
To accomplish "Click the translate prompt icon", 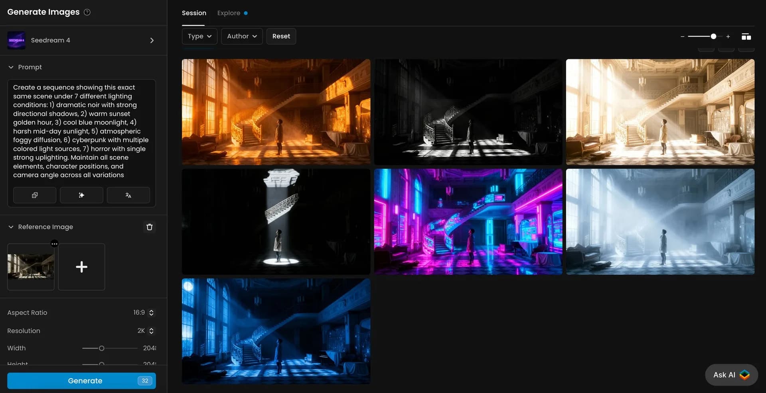I will (128, 195).
